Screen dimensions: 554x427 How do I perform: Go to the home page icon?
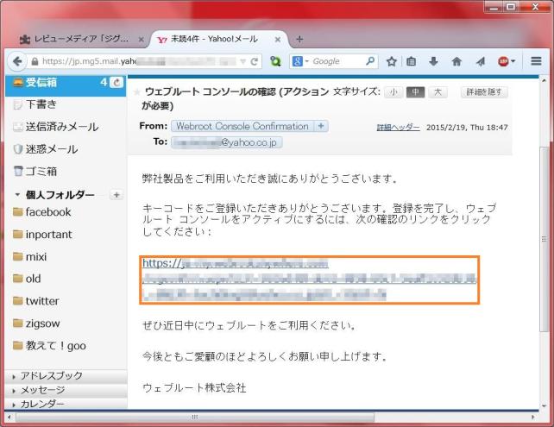[456, 62]
